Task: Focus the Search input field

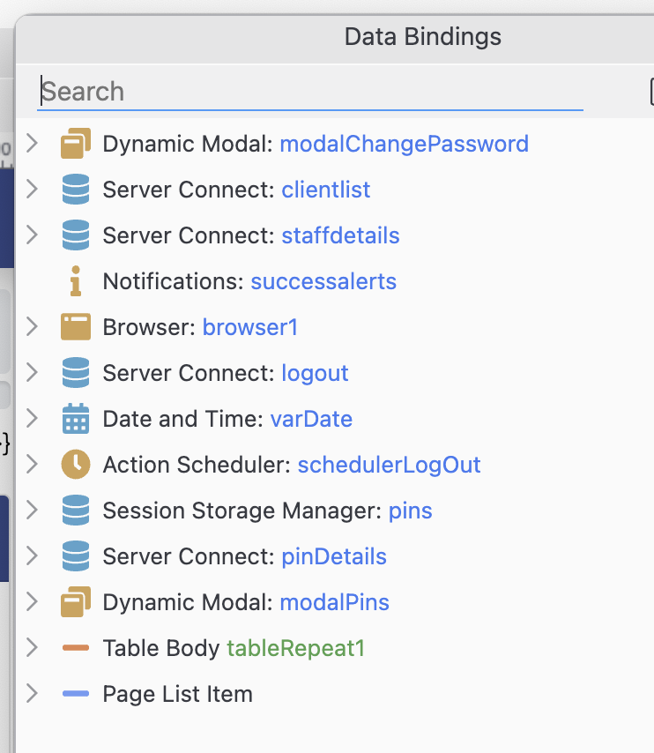Action: (x=310, y=91)
